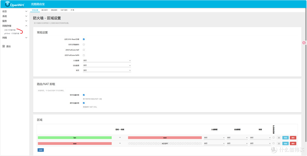Click the green lan zone badge
Screen dimensions: 307x156
click(x=74, y=138)
